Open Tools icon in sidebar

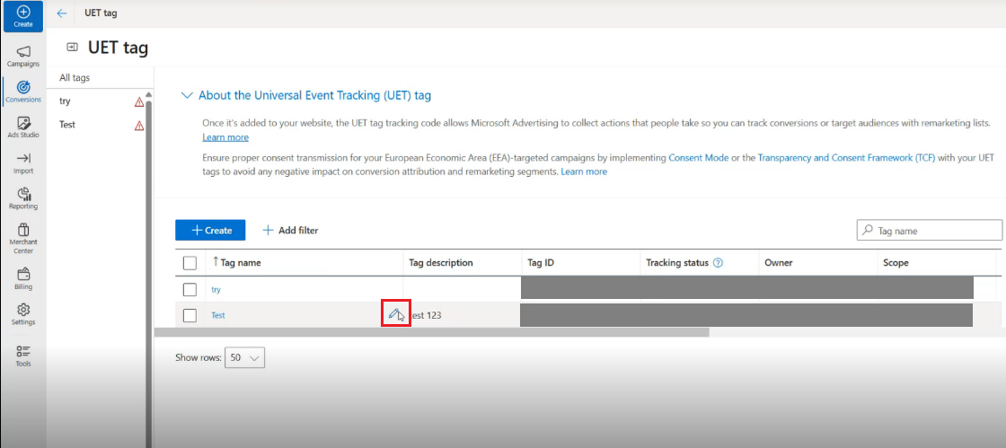[x=23, y=350]
